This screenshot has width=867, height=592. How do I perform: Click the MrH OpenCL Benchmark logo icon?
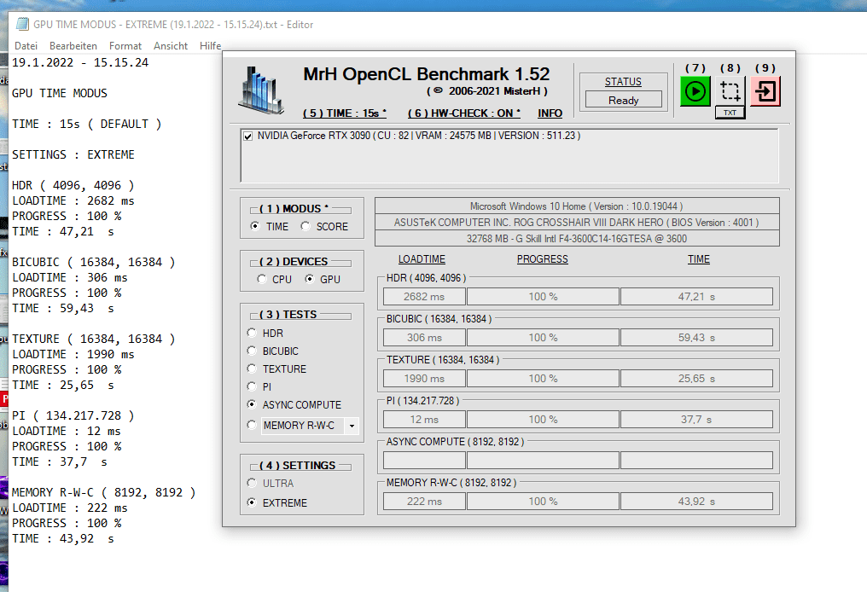coord(261,90)
